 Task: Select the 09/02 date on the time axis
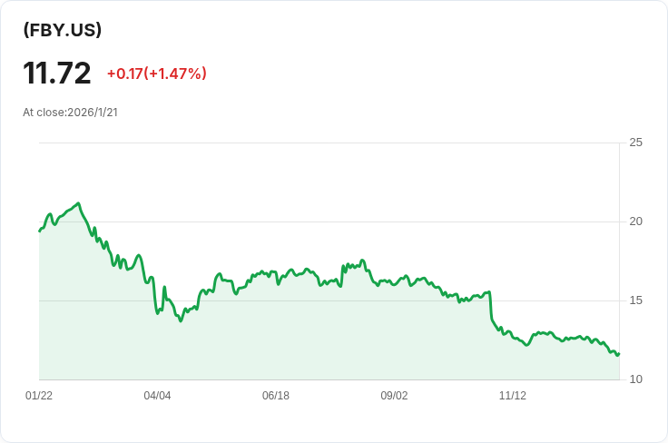pyautogui.click(x=394, y=396)
